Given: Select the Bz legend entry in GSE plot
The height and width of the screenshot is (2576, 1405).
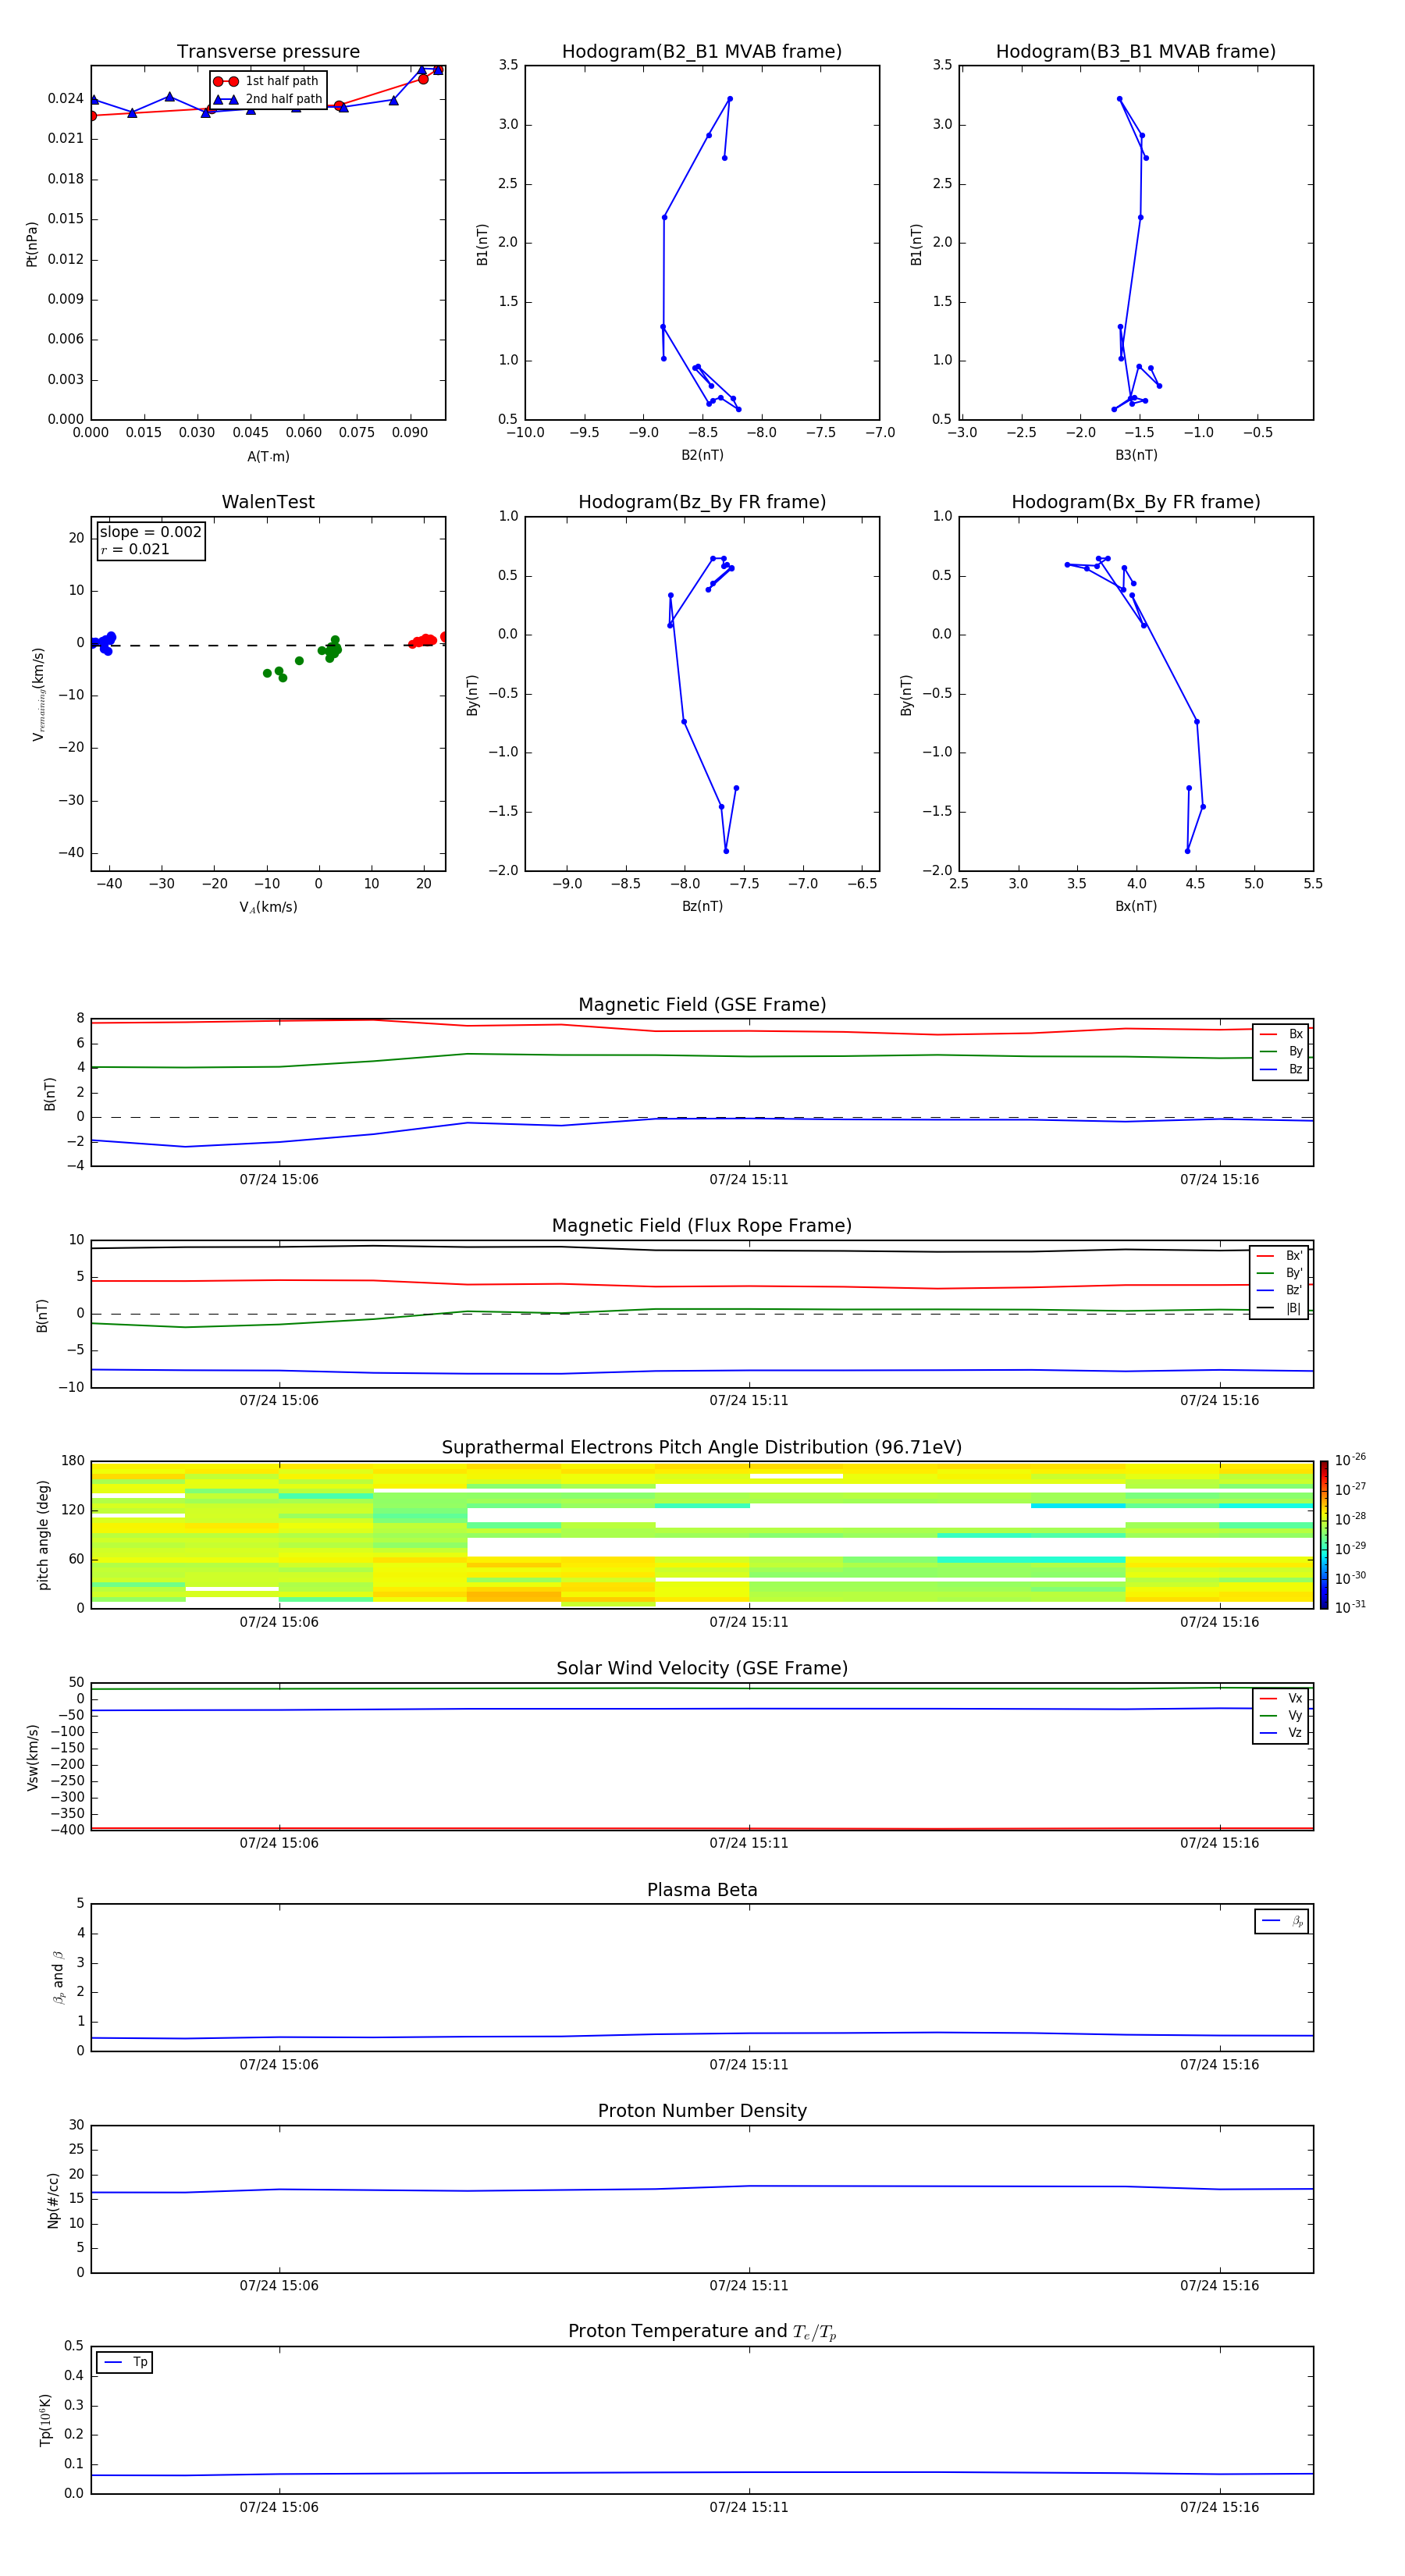Looking at the screenshot, I should pos(1281,1069).
